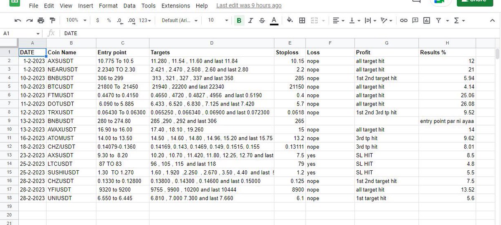Screen dimensions: 501x225
Task: Open the Text color picker
Action: pyautogui.click(x=274, y=20)
